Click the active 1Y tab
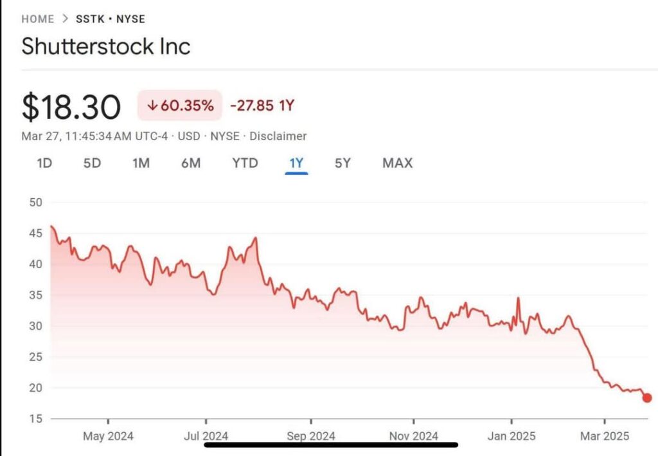Image resolution: width=658 pixels, height=456 pixels. 296,163
